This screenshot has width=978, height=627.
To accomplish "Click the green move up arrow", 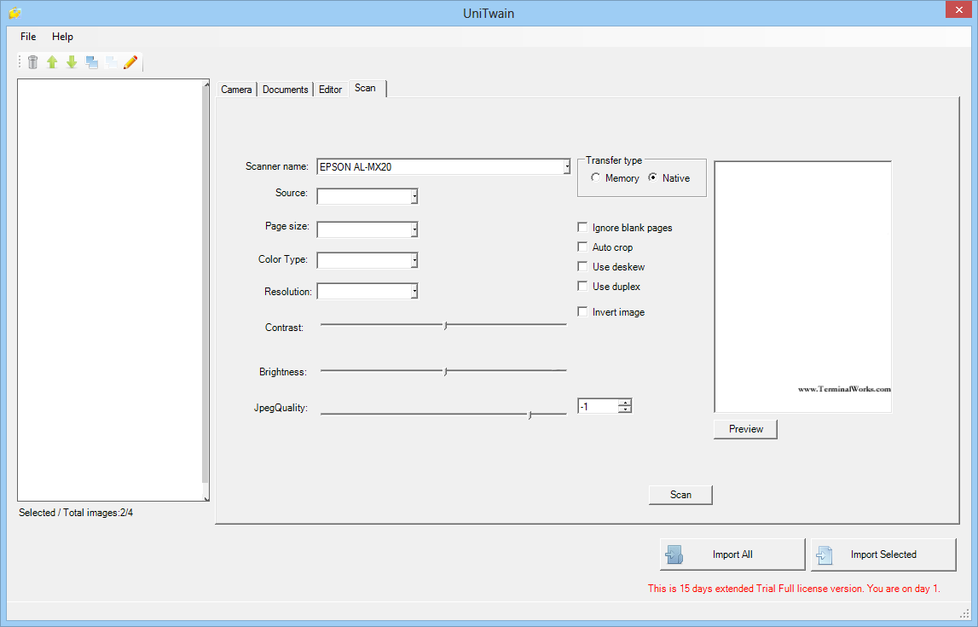I will [x=52, y=61].
